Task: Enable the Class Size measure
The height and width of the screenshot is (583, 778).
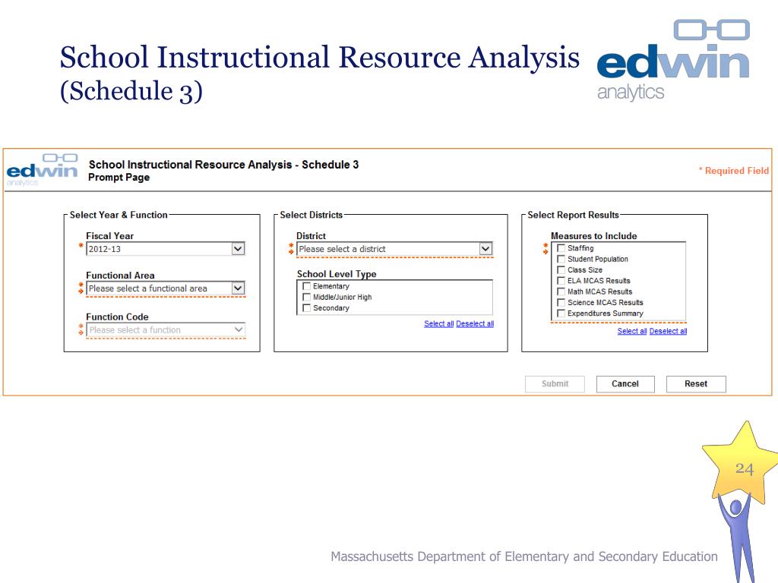Action: click(x=561, y=269)
